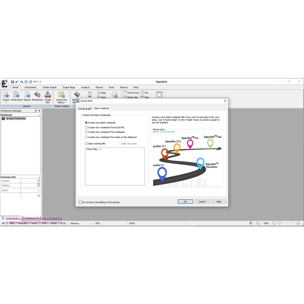Click the Export Notebook icon in ribbon

tap(37, 95)
